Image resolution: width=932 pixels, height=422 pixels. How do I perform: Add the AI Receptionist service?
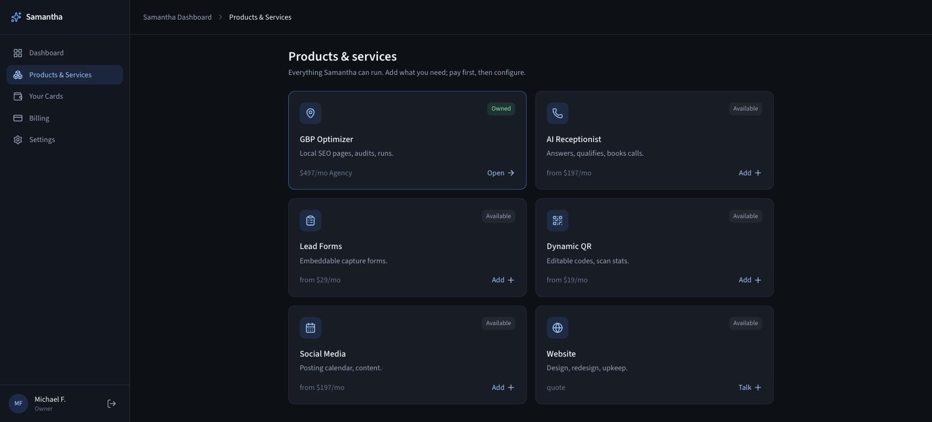click(750, 173)
